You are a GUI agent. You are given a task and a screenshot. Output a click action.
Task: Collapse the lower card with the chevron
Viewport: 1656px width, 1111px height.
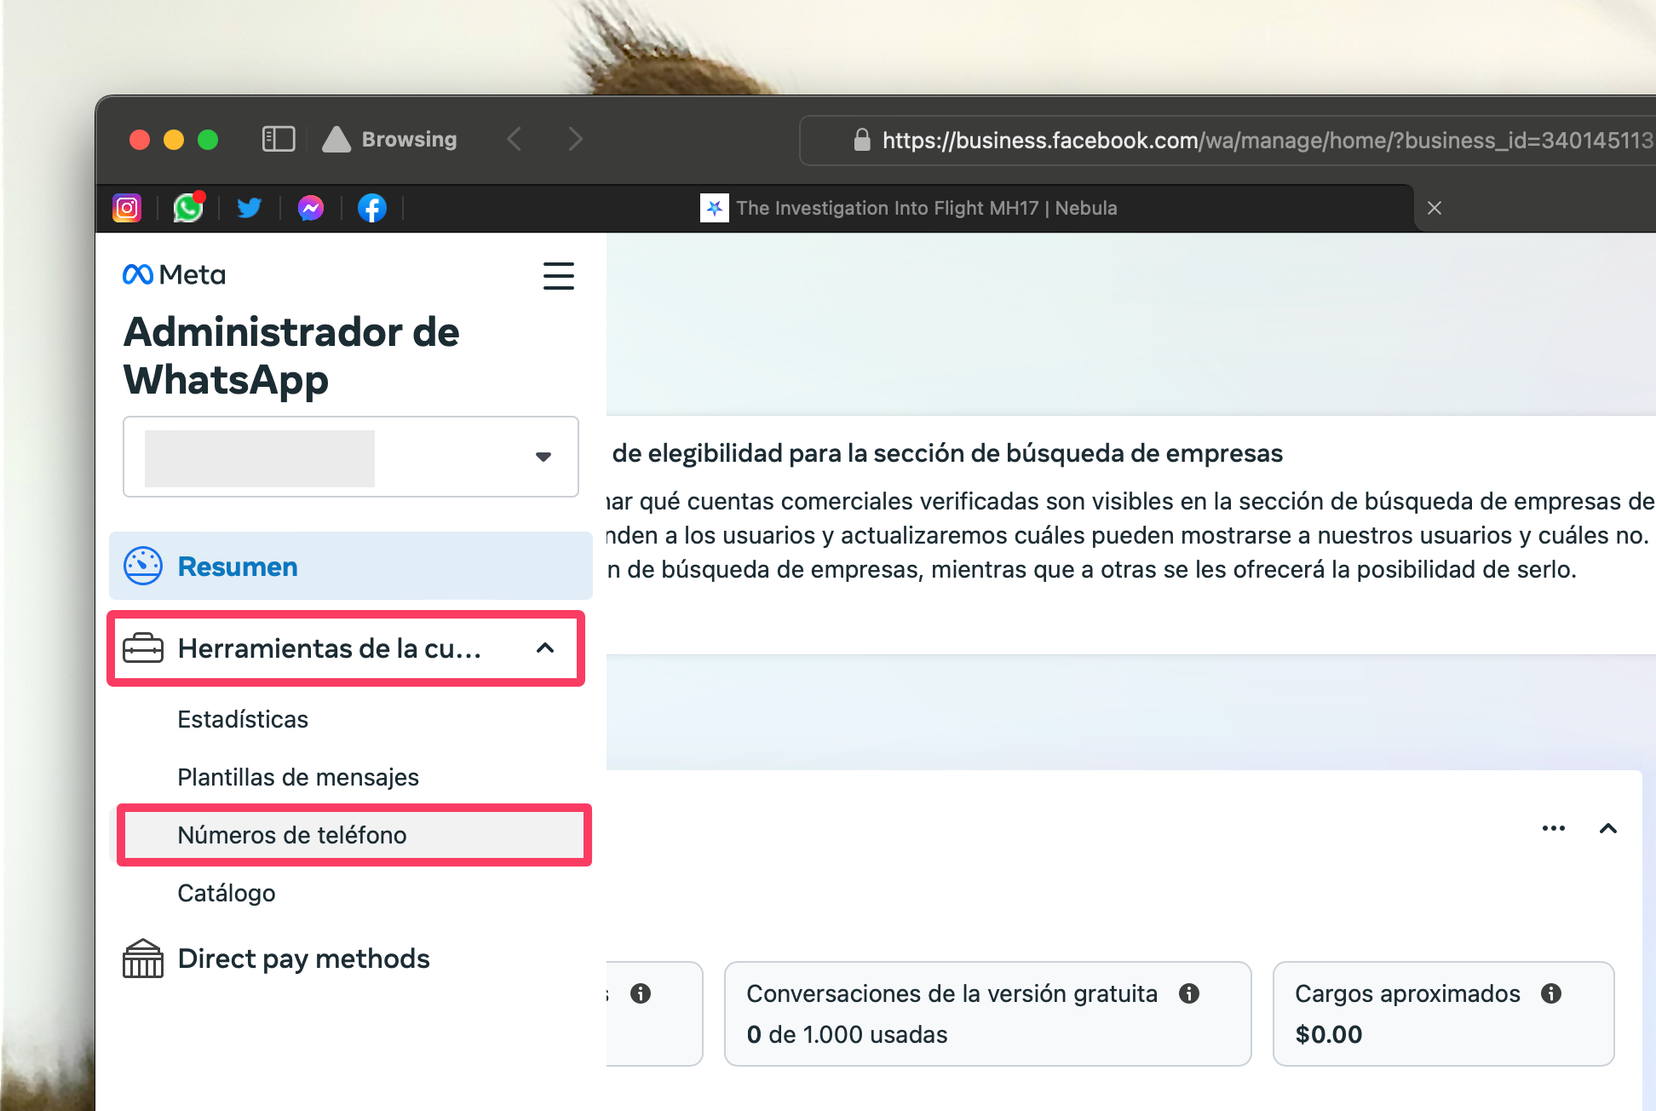[x=1608, y=827]
